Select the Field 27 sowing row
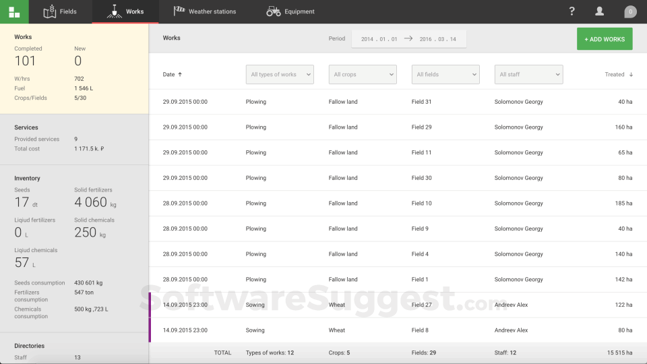This screenshot has height=364, width=647. click(398, 305)
